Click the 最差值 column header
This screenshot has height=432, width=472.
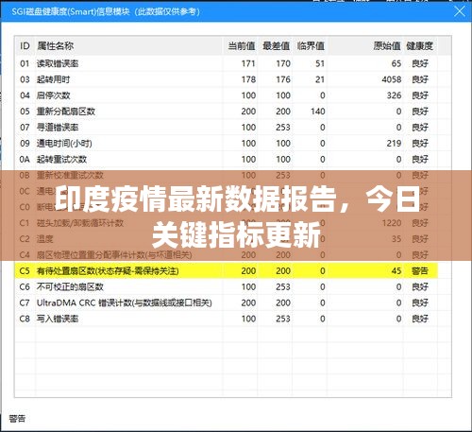coord(276,46)
